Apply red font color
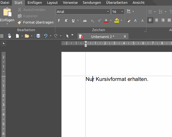The image size is (172, 137). tap(106, 20)
